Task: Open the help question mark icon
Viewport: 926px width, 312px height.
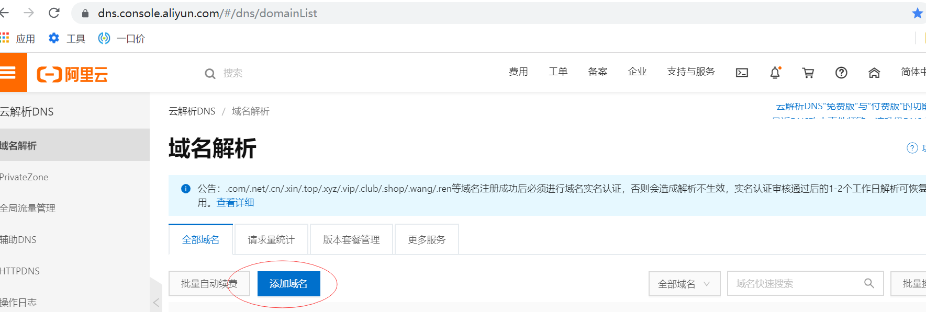Action: [x=841, y=73]
